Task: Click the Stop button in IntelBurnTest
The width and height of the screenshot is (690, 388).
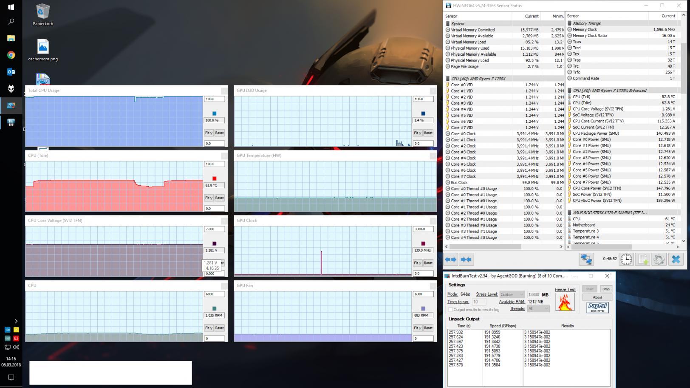Action: coord(606,289)
